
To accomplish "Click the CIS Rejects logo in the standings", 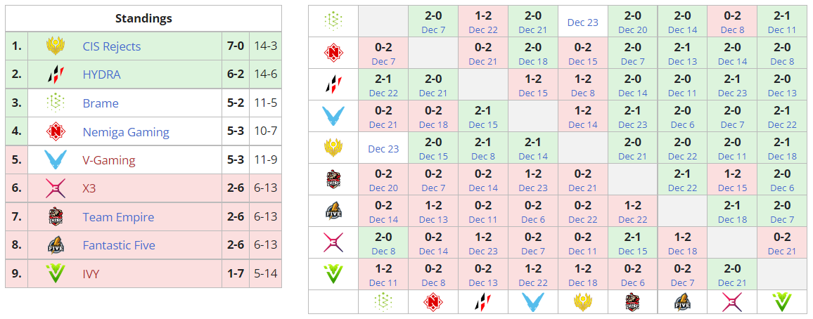I will [x=56, y=46].
